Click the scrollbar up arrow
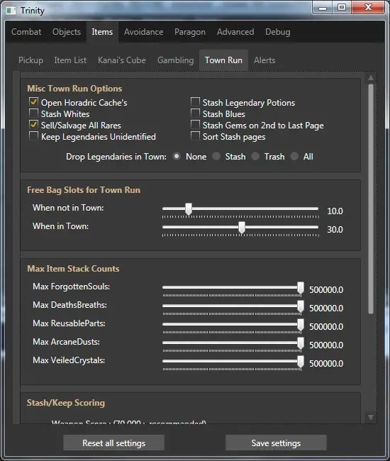Screen dimensions: 390x461 click(371, 77)
